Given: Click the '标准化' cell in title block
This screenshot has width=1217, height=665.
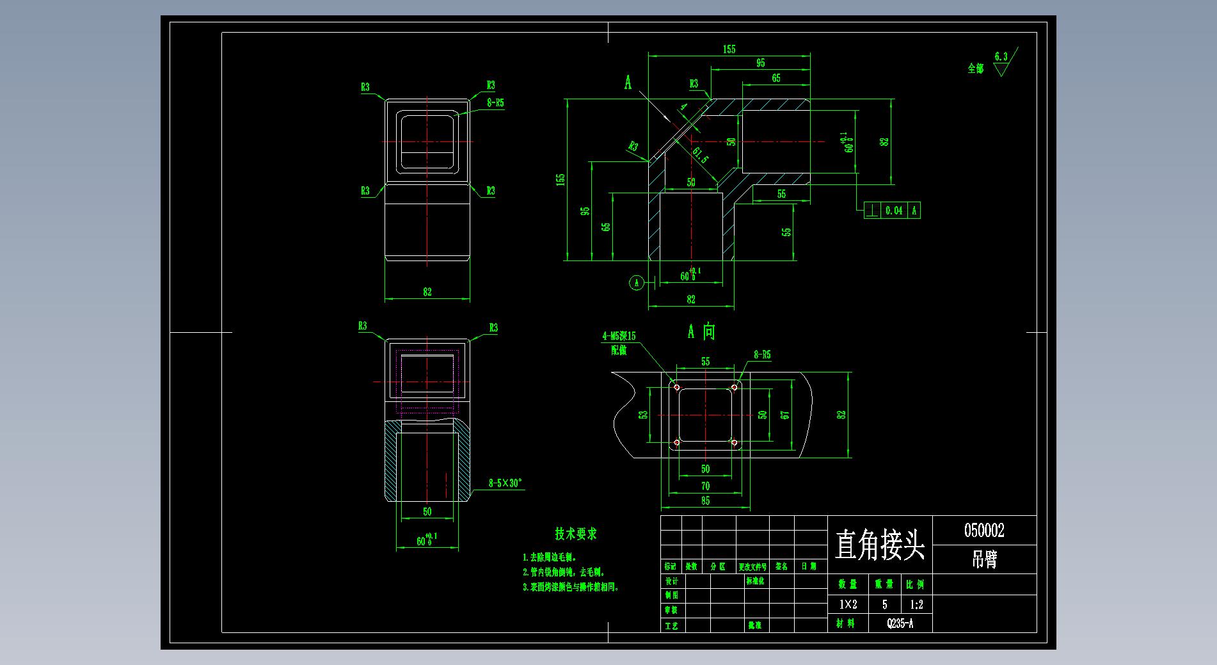Looking at the screenshot, I should [755, 581].
